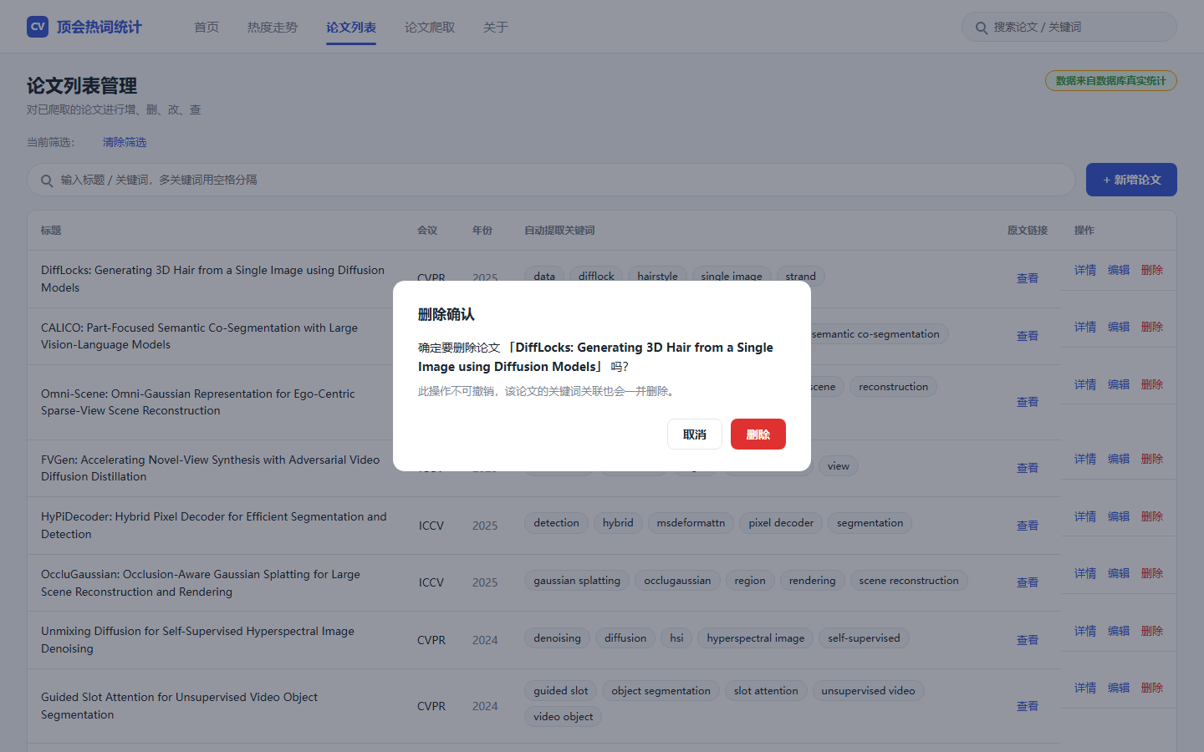Open 详情 for the DiffLocks row

1085,270
